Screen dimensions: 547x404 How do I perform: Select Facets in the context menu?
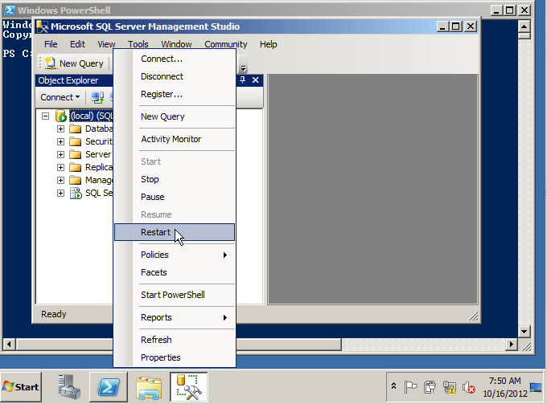point(175,273)
